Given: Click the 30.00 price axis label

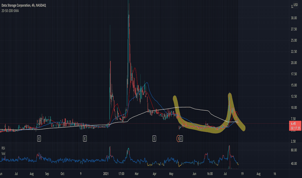Looking at the screenshot, I should coord(294,18).
